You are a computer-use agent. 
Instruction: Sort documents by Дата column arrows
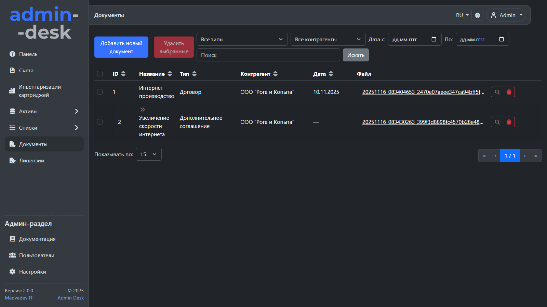[x=331, y=74]
